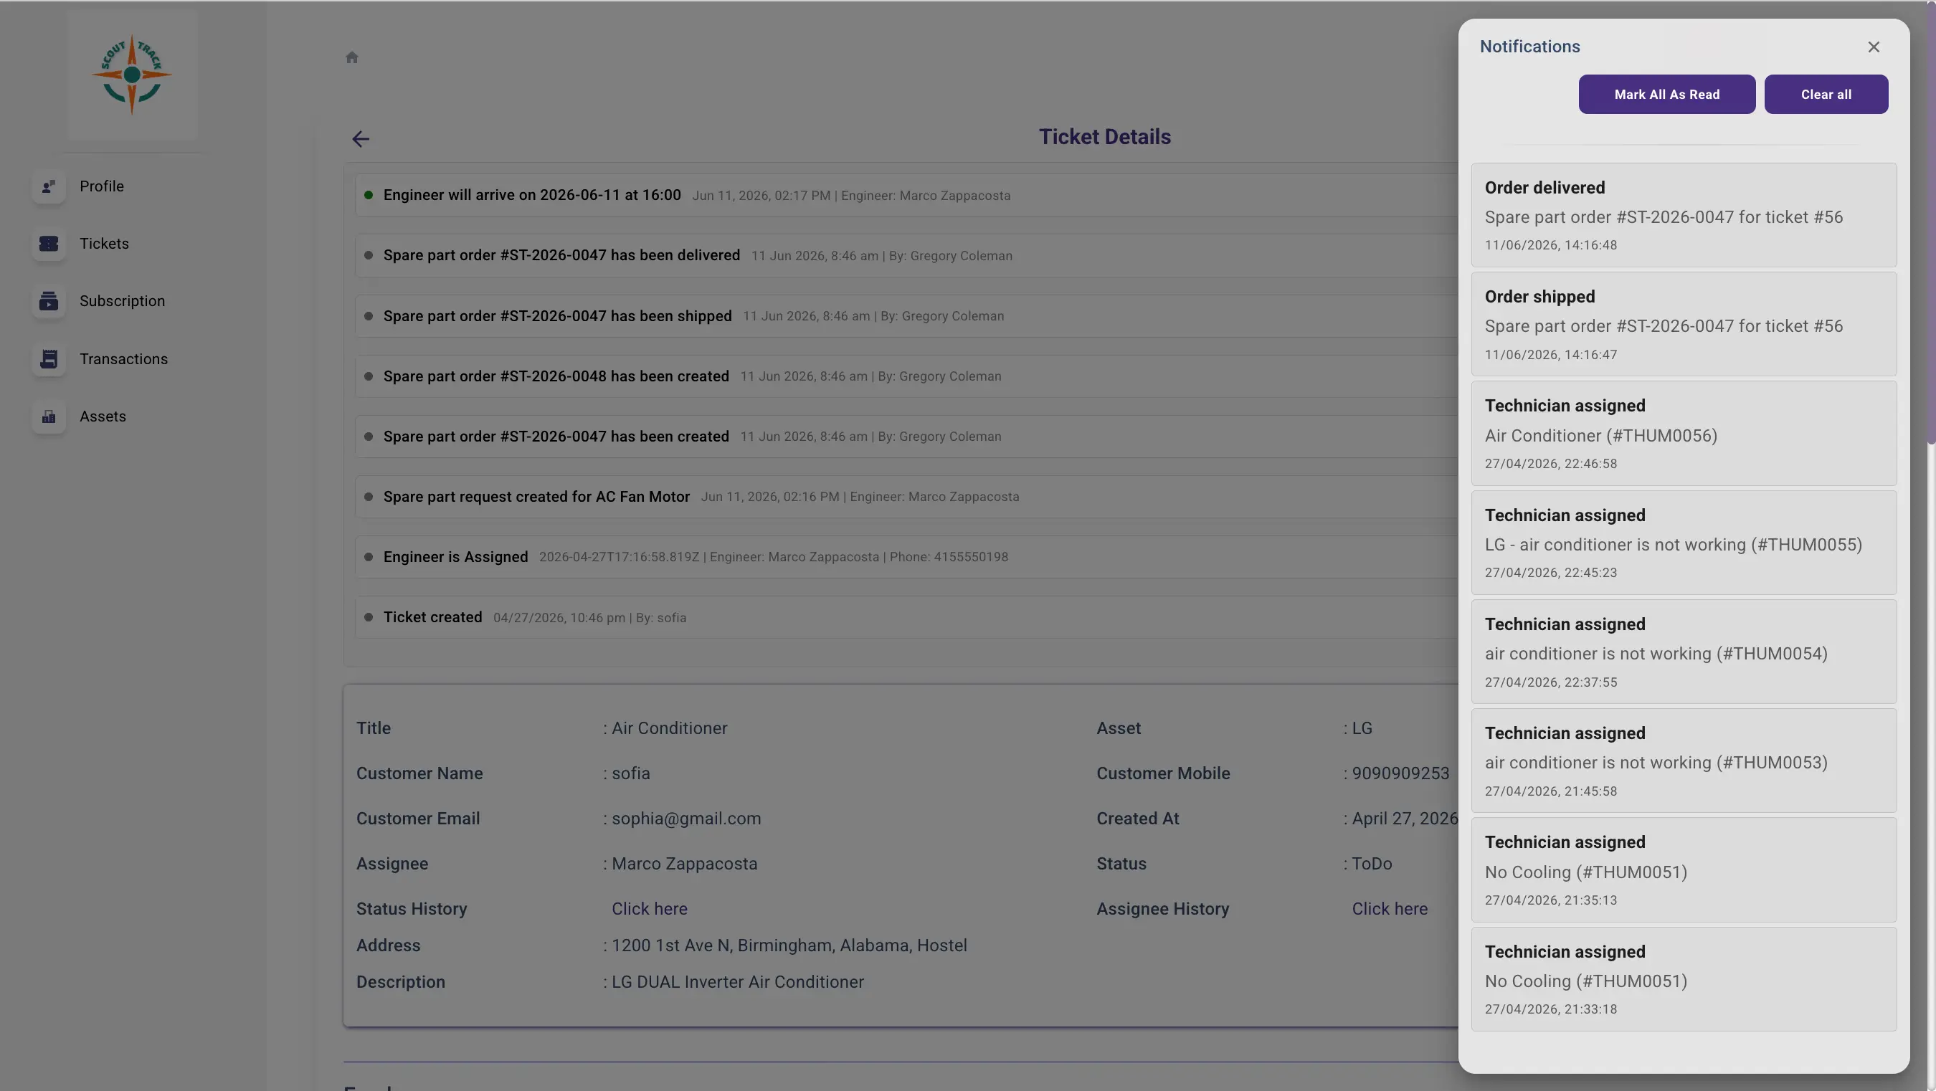This screenshot has width=1936, height=1091.
Task: Open Assignee History Click here link
Action: coord(1390,908)
